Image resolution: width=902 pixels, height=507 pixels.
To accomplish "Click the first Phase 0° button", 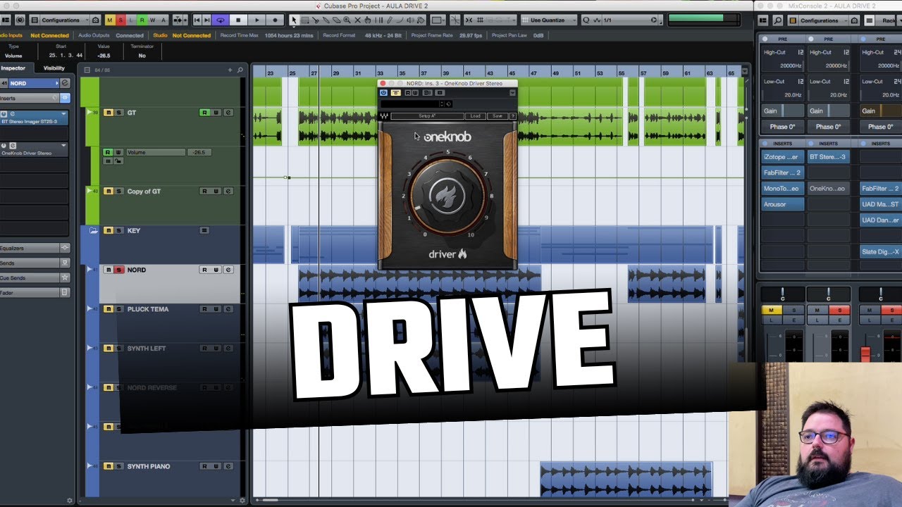I will [782, 127].
